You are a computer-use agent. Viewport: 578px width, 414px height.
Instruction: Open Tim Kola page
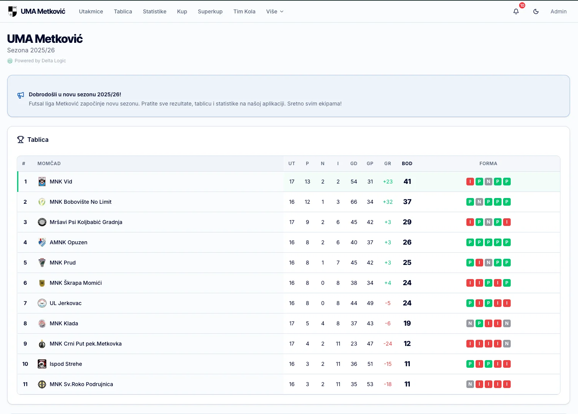[244, 11]
